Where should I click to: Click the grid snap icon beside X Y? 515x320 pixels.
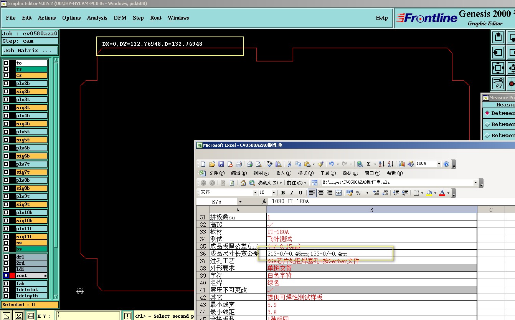coord(30,316)
